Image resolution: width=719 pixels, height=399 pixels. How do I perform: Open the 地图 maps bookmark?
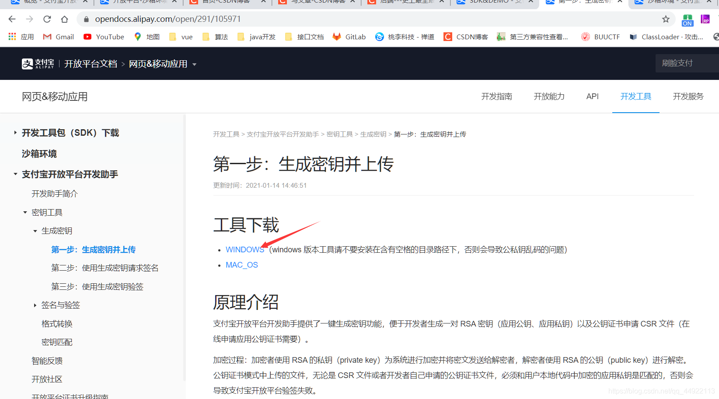(x=147, y=37)
